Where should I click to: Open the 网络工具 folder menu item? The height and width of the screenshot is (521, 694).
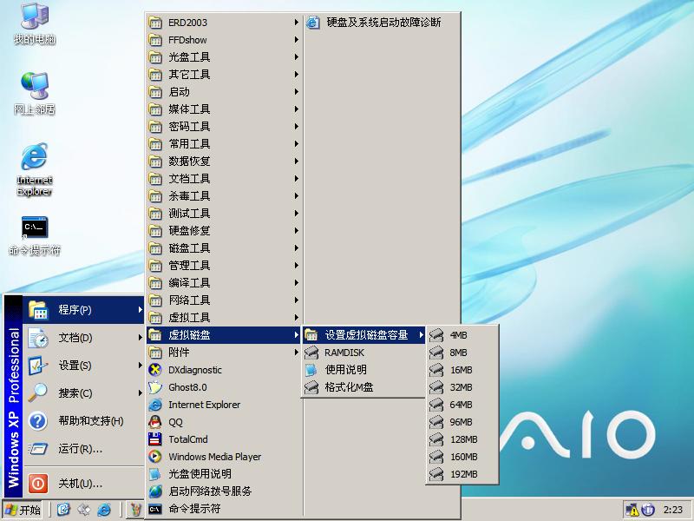pyautogui.click(x=225, y=300)
